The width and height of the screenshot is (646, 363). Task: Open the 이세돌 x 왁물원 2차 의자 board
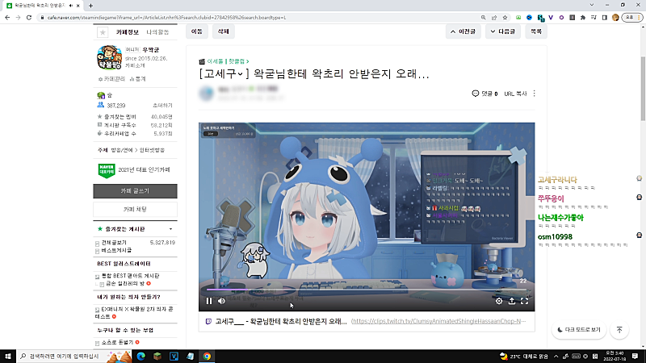134,313
